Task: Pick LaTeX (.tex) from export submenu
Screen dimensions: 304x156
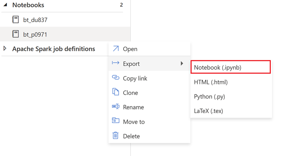Action: pos(208,111)
